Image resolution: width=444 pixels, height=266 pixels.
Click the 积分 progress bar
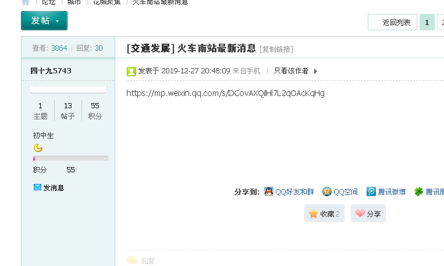(70, 158)
